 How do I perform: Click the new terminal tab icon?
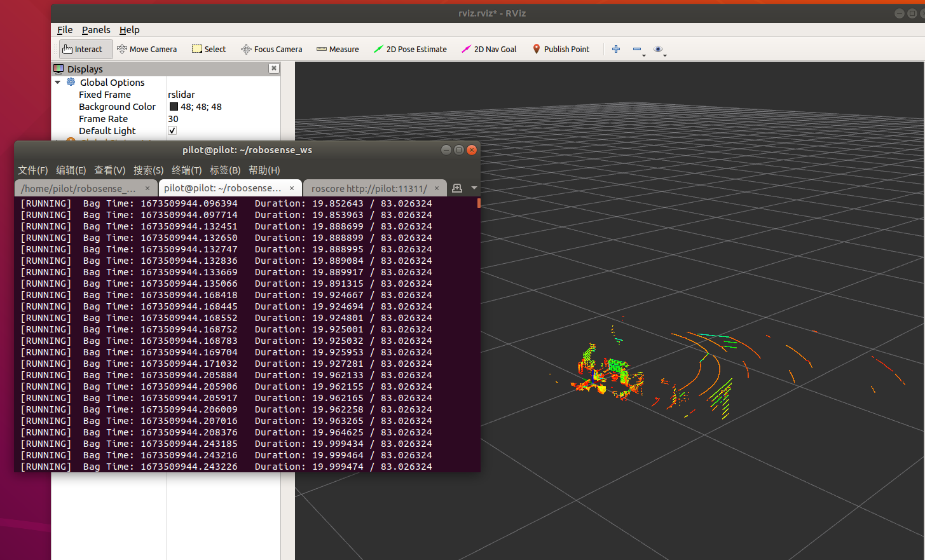457,188
